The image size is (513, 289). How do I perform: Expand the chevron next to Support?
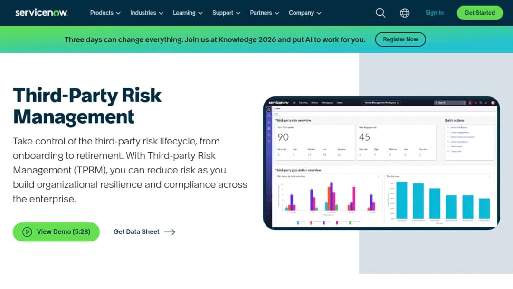pos(238,13)
